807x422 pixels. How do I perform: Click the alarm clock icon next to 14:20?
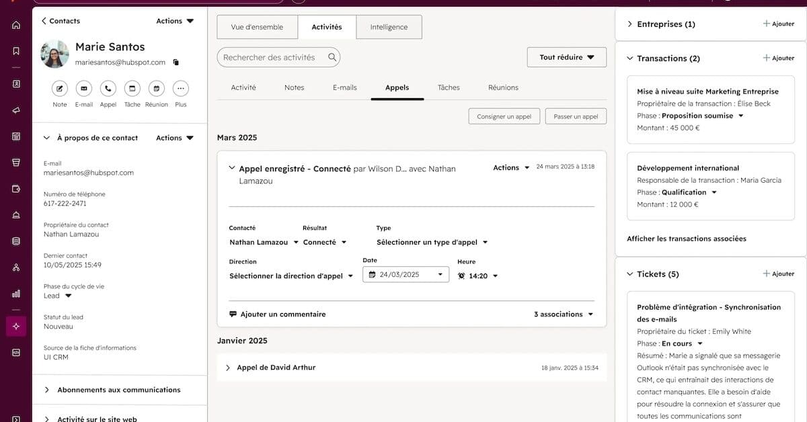coord(461,276)
